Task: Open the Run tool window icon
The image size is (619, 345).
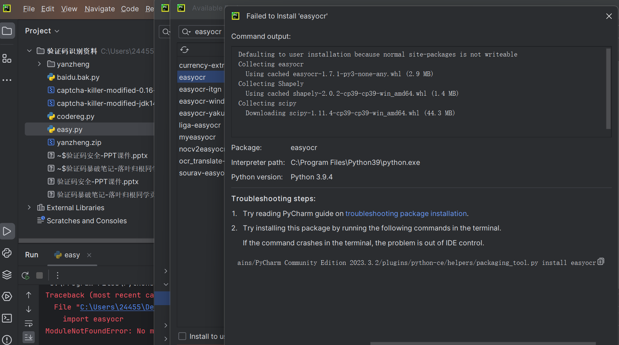Action: [7, 231]
